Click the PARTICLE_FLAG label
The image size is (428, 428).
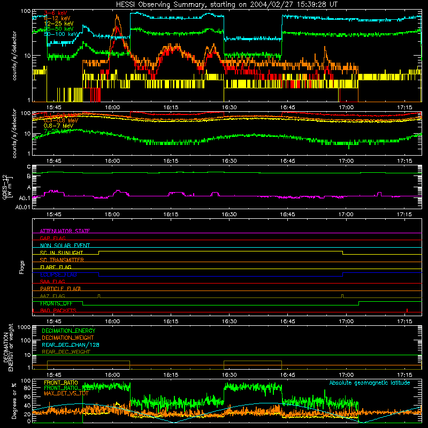(x=60, y=288)
